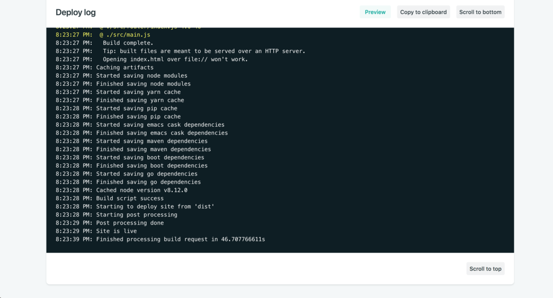The image size is (553, 298).
Task: Select 'Started saving node modules' line
Action: tap(122, 76)
